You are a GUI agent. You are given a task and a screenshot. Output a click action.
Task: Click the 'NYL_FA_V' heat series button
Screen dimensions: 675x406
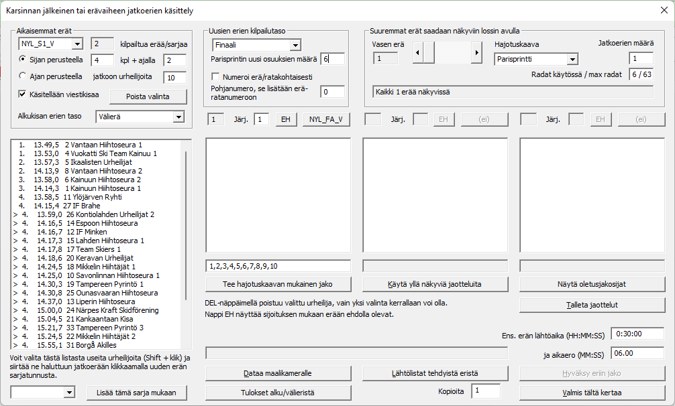326,119
